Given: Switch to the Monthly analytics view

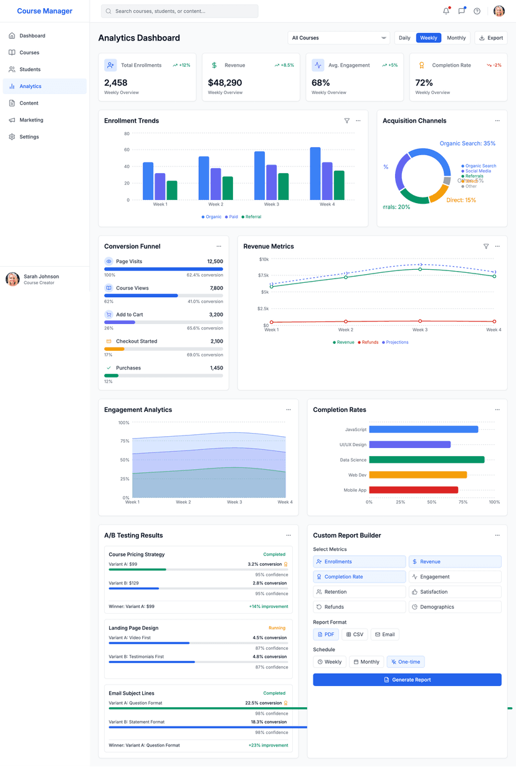Looking at the screenshot, I should pyautogui.click(x=456, y=38).
